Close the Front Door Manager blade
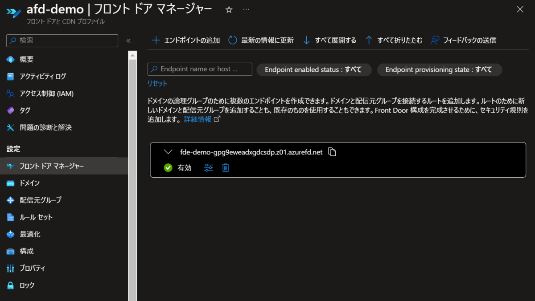The image size is (535, 301). [520, 9]
